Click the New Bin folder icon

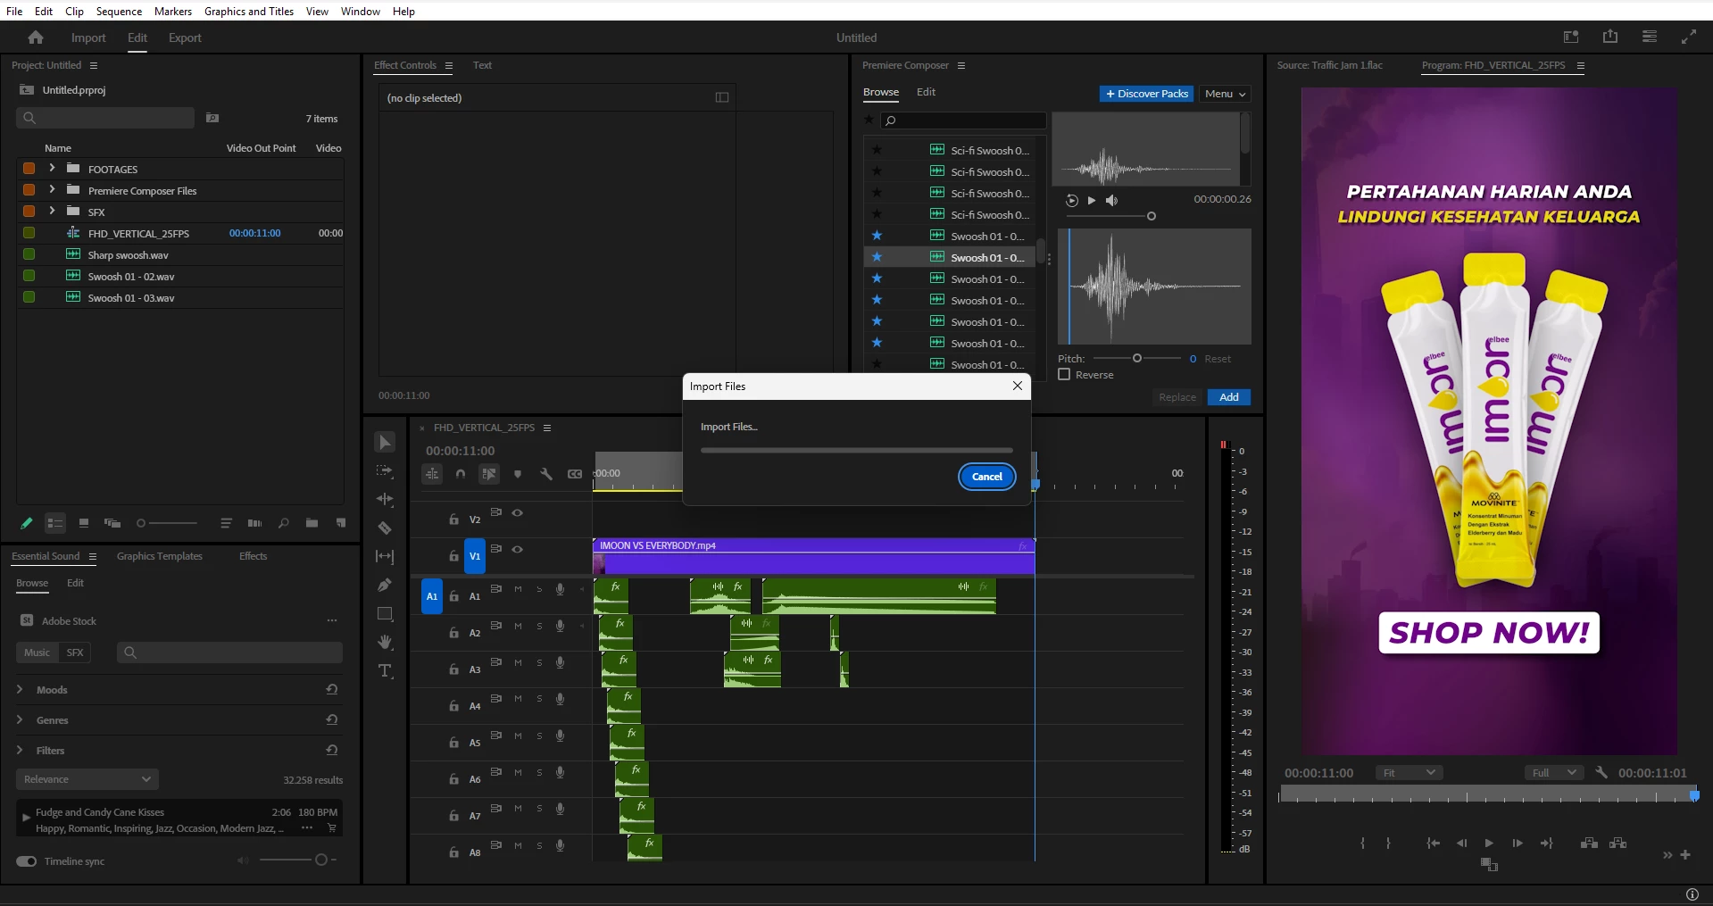tap(312, 523)
